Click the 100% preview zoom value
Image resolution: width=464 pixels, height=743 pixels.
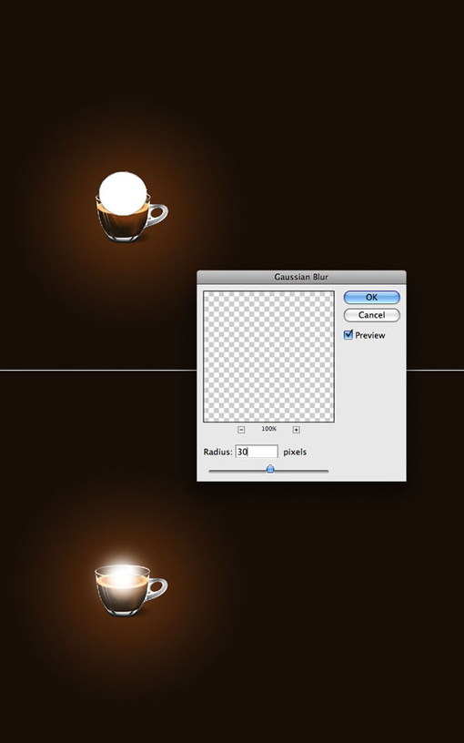coord(268,429)
